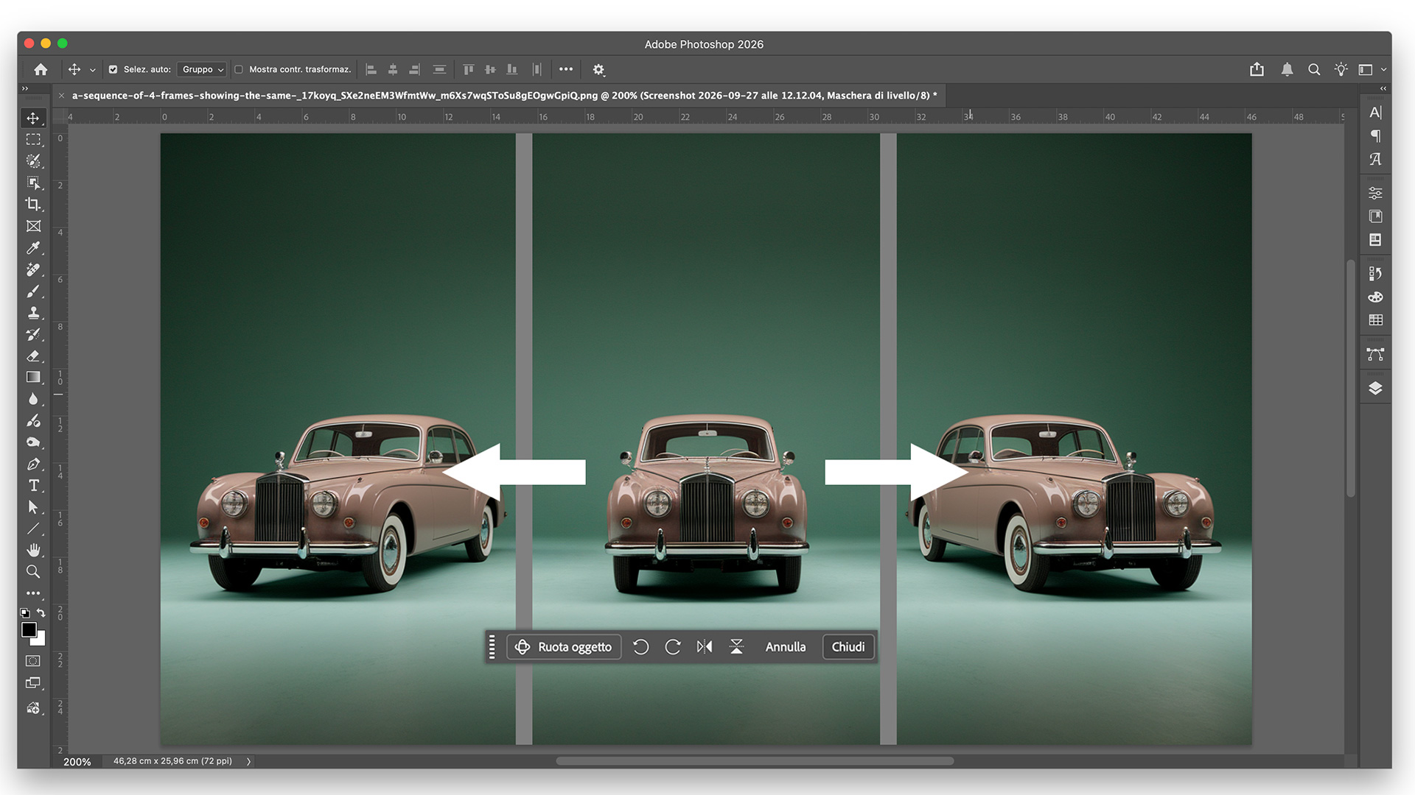This screenshot has width=1415, height=795.
Task: Select the Rectangular Marquee tool
Action: (x=33, y=140)
